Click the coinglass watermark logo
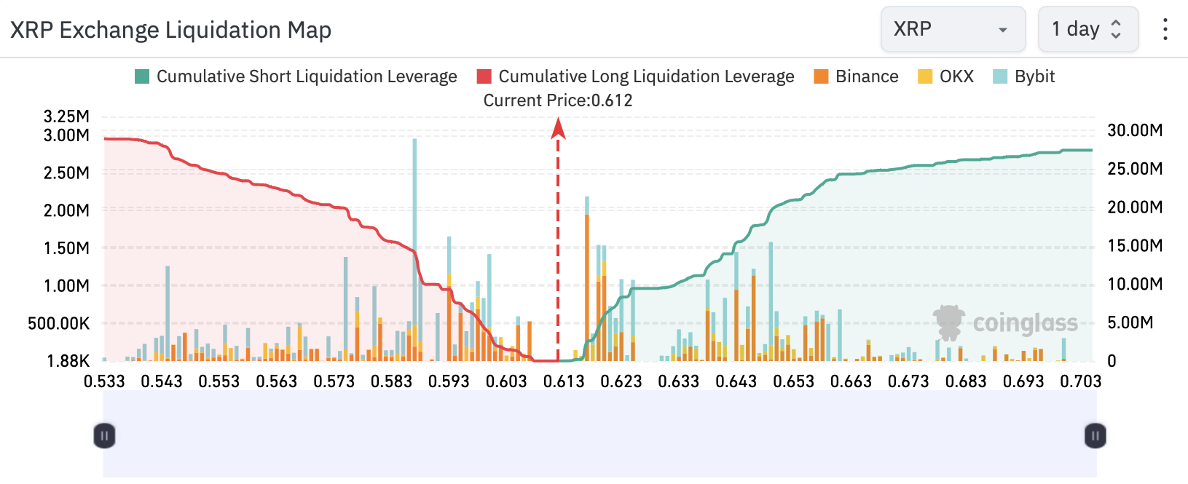1188x484 pixels. pyautogui.click(x=1005, y=322)
